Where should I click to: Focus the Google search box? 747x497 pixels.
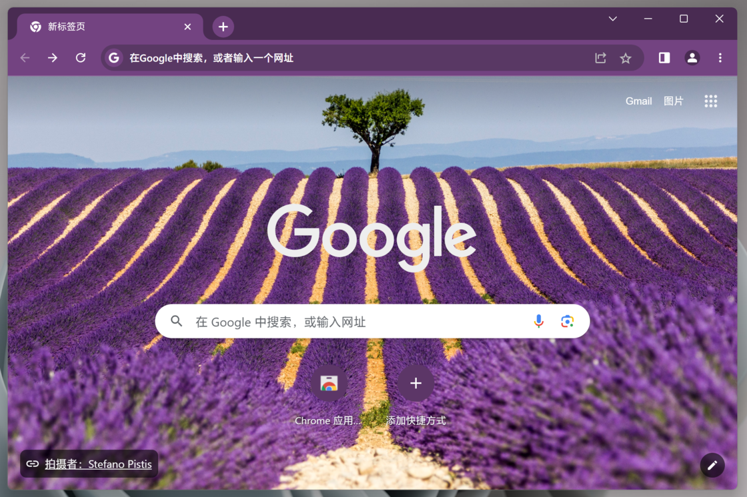point(353,322)
